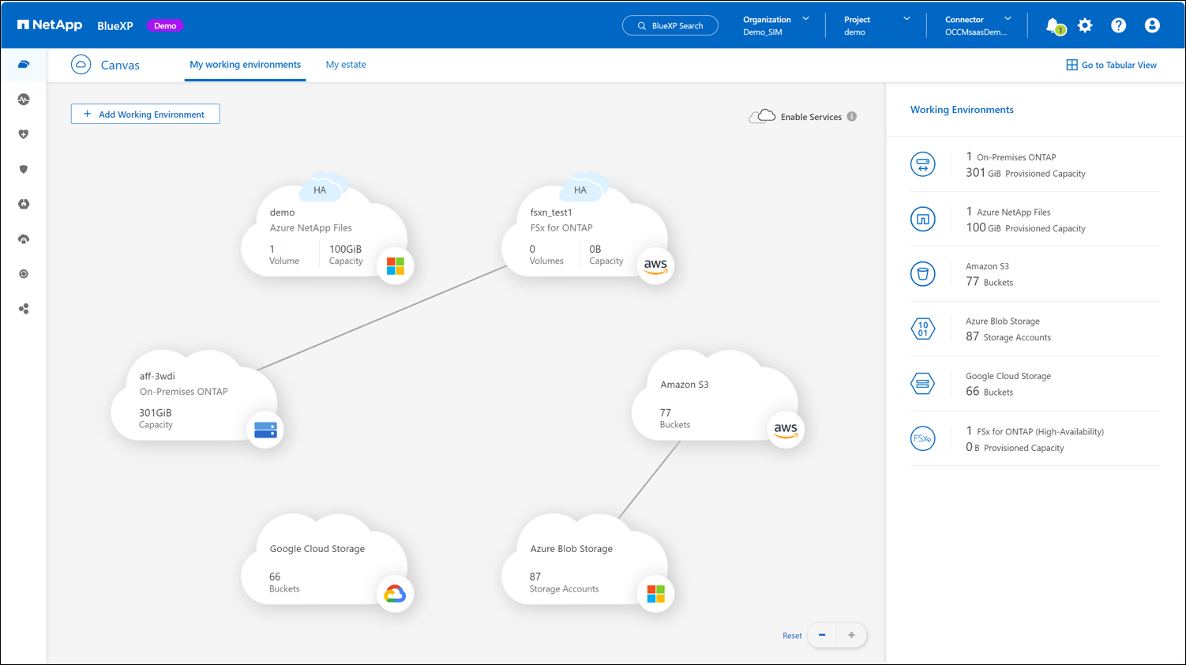
Task: Click '100 GiB Provisioned Capacity' text
Action: tap(1026, 227)
